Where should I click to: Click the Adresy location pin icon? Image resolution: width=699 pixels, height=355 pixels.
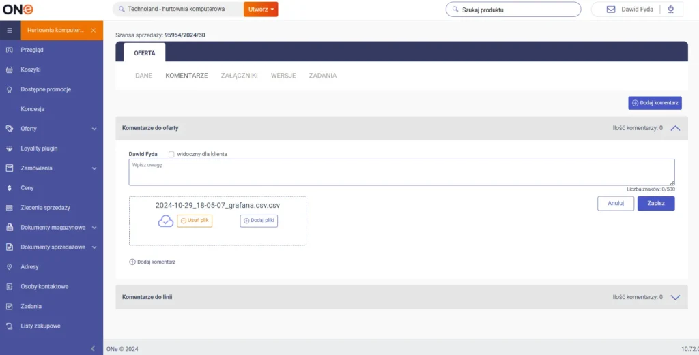10,266
